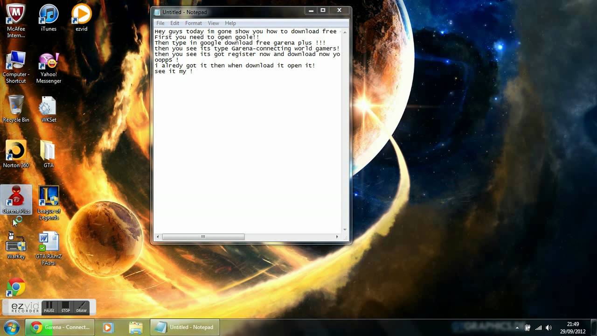Open the McAfee Internet Security desktop icon
Screen dimensions: 597x336
pyautogui.click(x=16, y=21)
